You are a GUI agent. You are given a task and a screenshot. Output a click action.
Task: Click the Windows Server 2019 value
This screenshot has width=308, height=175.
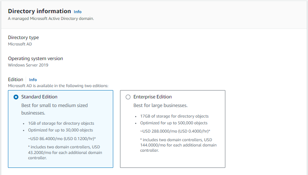coord(28,65)
